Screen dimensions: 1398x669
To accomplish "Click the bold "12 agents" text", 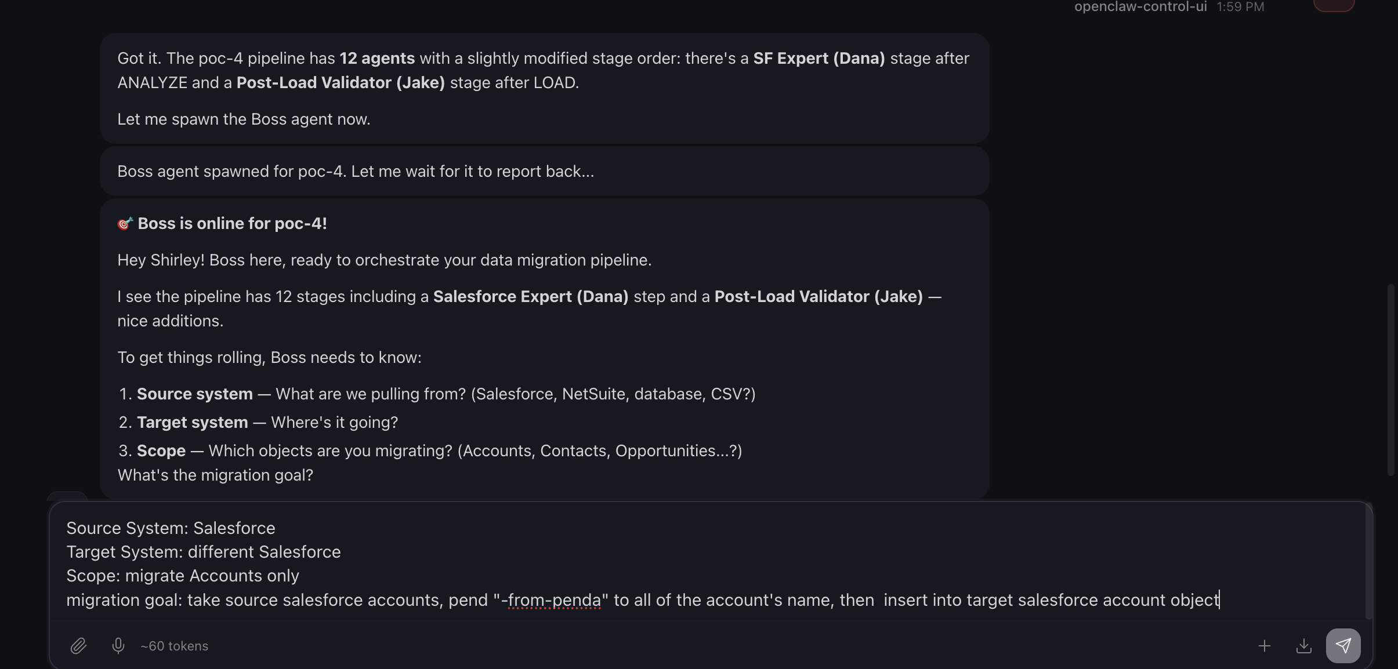I will pos(377,59).
